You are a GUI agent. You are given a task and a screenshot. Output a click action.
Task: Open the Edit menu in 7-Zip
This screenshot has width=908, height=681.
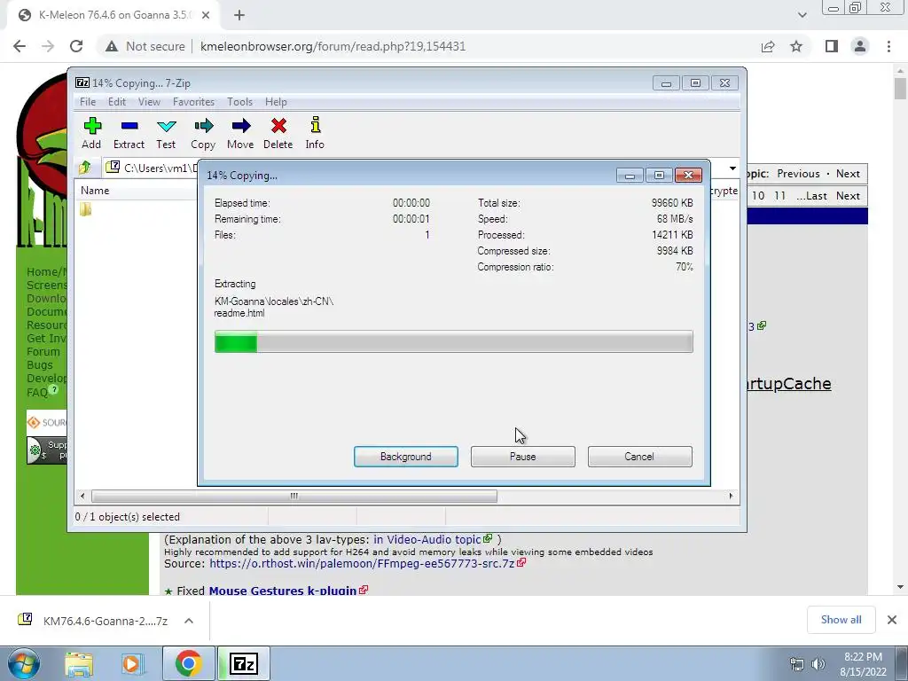(x=116, y=102)
